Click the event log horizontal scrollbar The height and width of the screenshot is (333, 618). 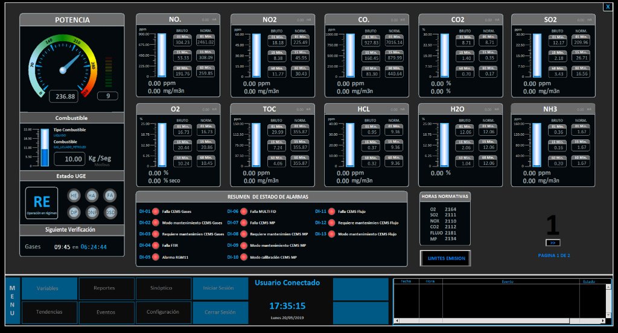[500, 321]
